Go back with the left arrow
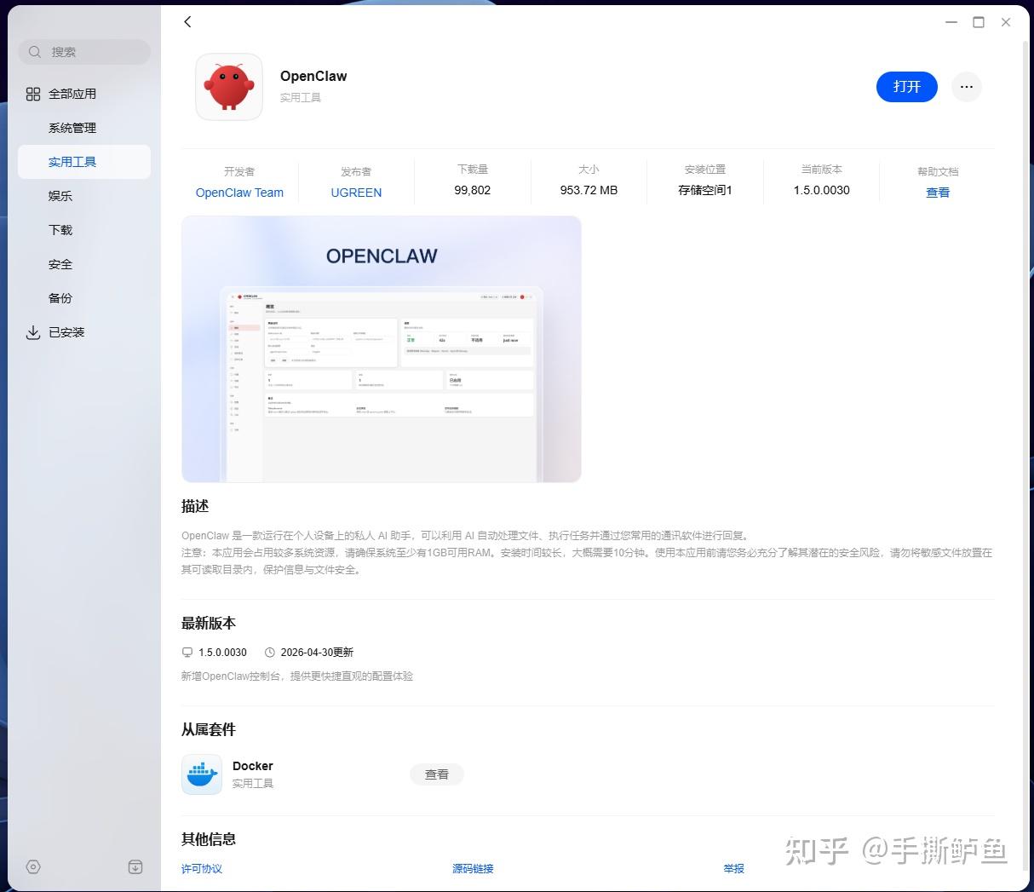 click(187, 22)
